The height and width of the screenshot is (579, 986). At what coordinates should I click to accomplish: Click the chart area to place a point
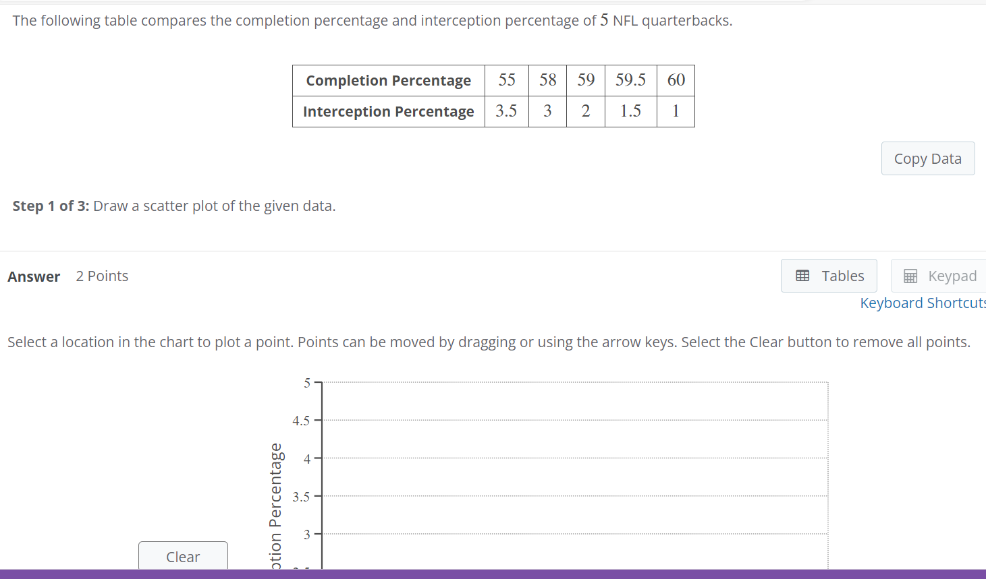[x=574, y=472]
